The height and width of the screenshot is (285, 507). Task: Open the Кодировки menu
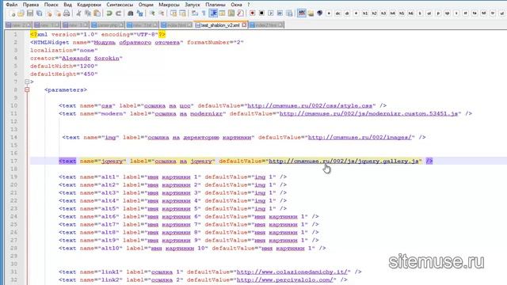coord(89,5)
